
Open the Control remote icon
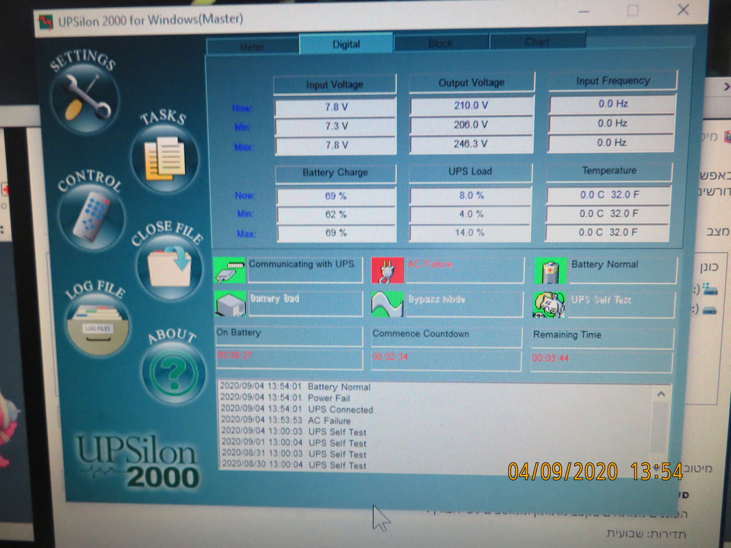point(92,216)
